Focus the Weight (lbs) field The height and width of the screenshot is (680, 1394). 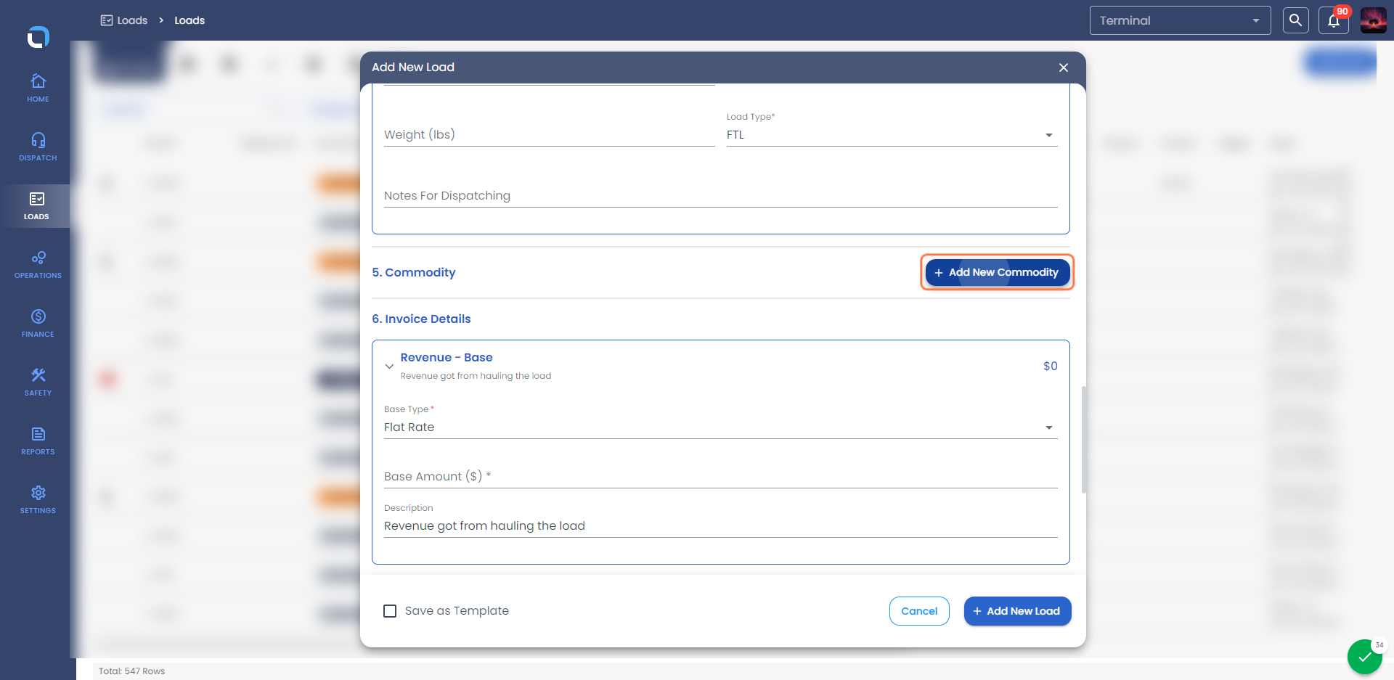click(x=549, y=135)
